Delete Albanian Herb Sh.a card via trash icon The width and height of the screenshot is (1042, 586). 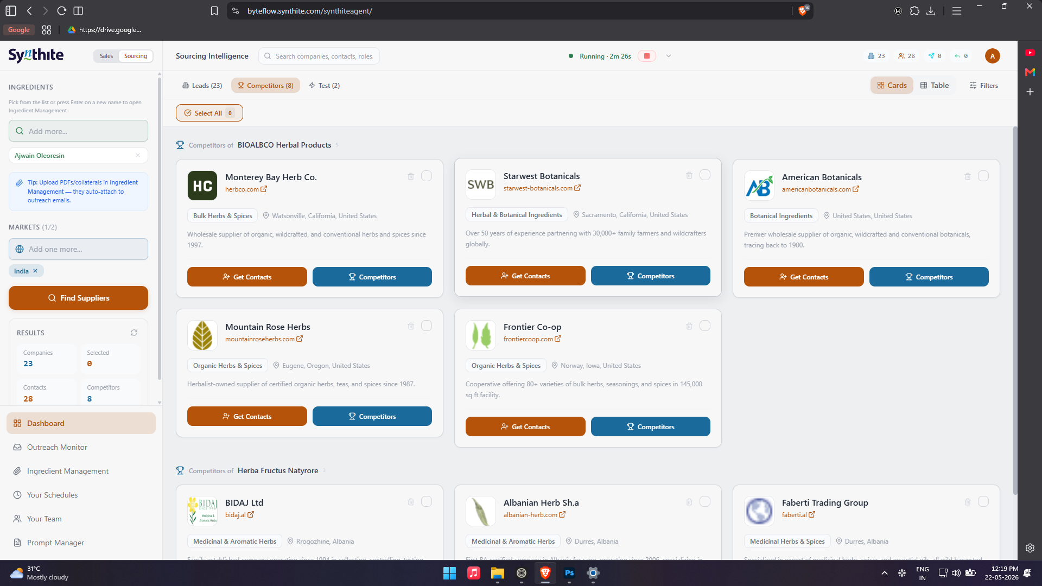click(x=689, y=502)
